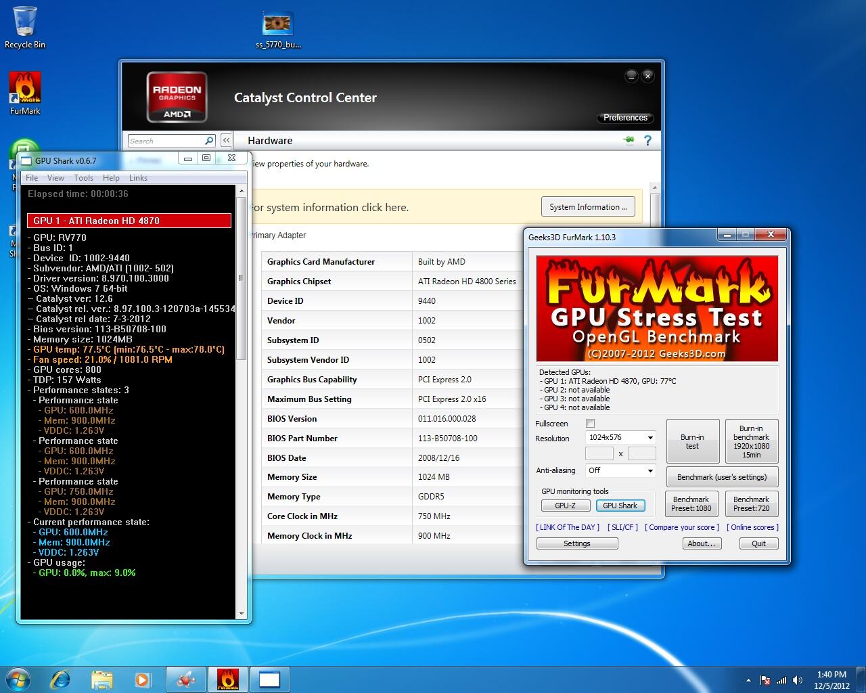This screenshot has height=693, width=866.
Task: Open volume speaker icon in system tray
Action: 798,680
